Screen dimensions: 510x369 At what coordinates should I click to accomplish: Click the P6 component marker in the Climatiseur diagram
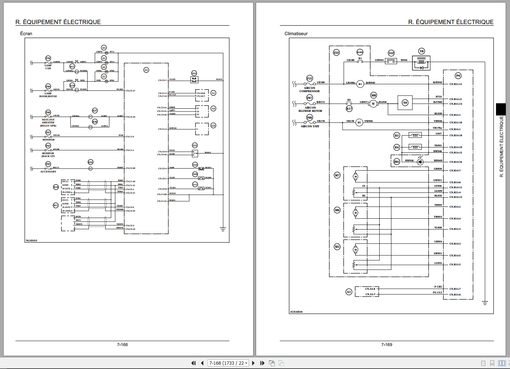coord(458,76)
